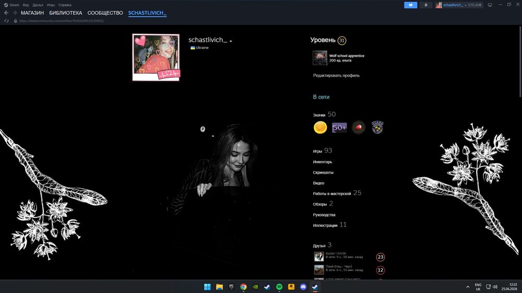
Task: Show hidden system tray icons chevron
Action: (467, 287)
